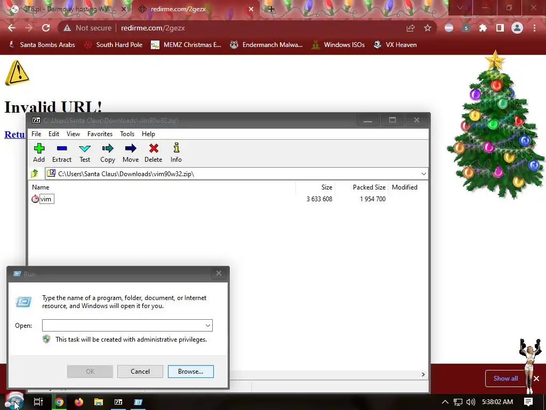The height and width of the screenshot is (410, 546).
Task: Show hidden system tray icons
Action: 445,402
